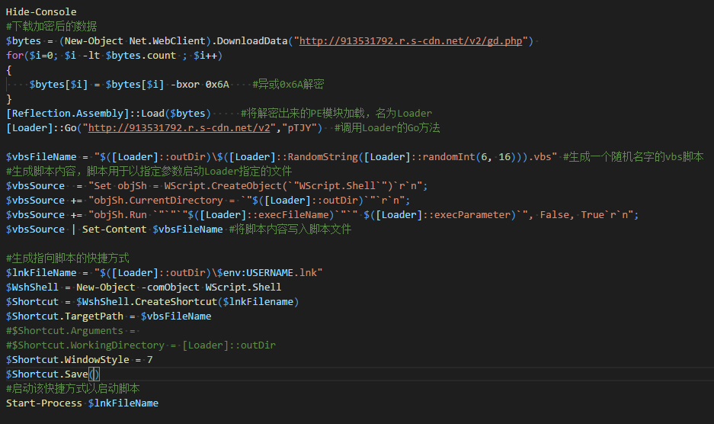
Task: Click the comment "#启动该快捷方式以启动脚本"
Action: (x=73, y=388)
